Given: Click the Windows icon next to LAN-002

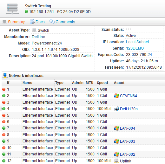Looking at the screenshot, I should pyautogui.click(x=116, y=154).
